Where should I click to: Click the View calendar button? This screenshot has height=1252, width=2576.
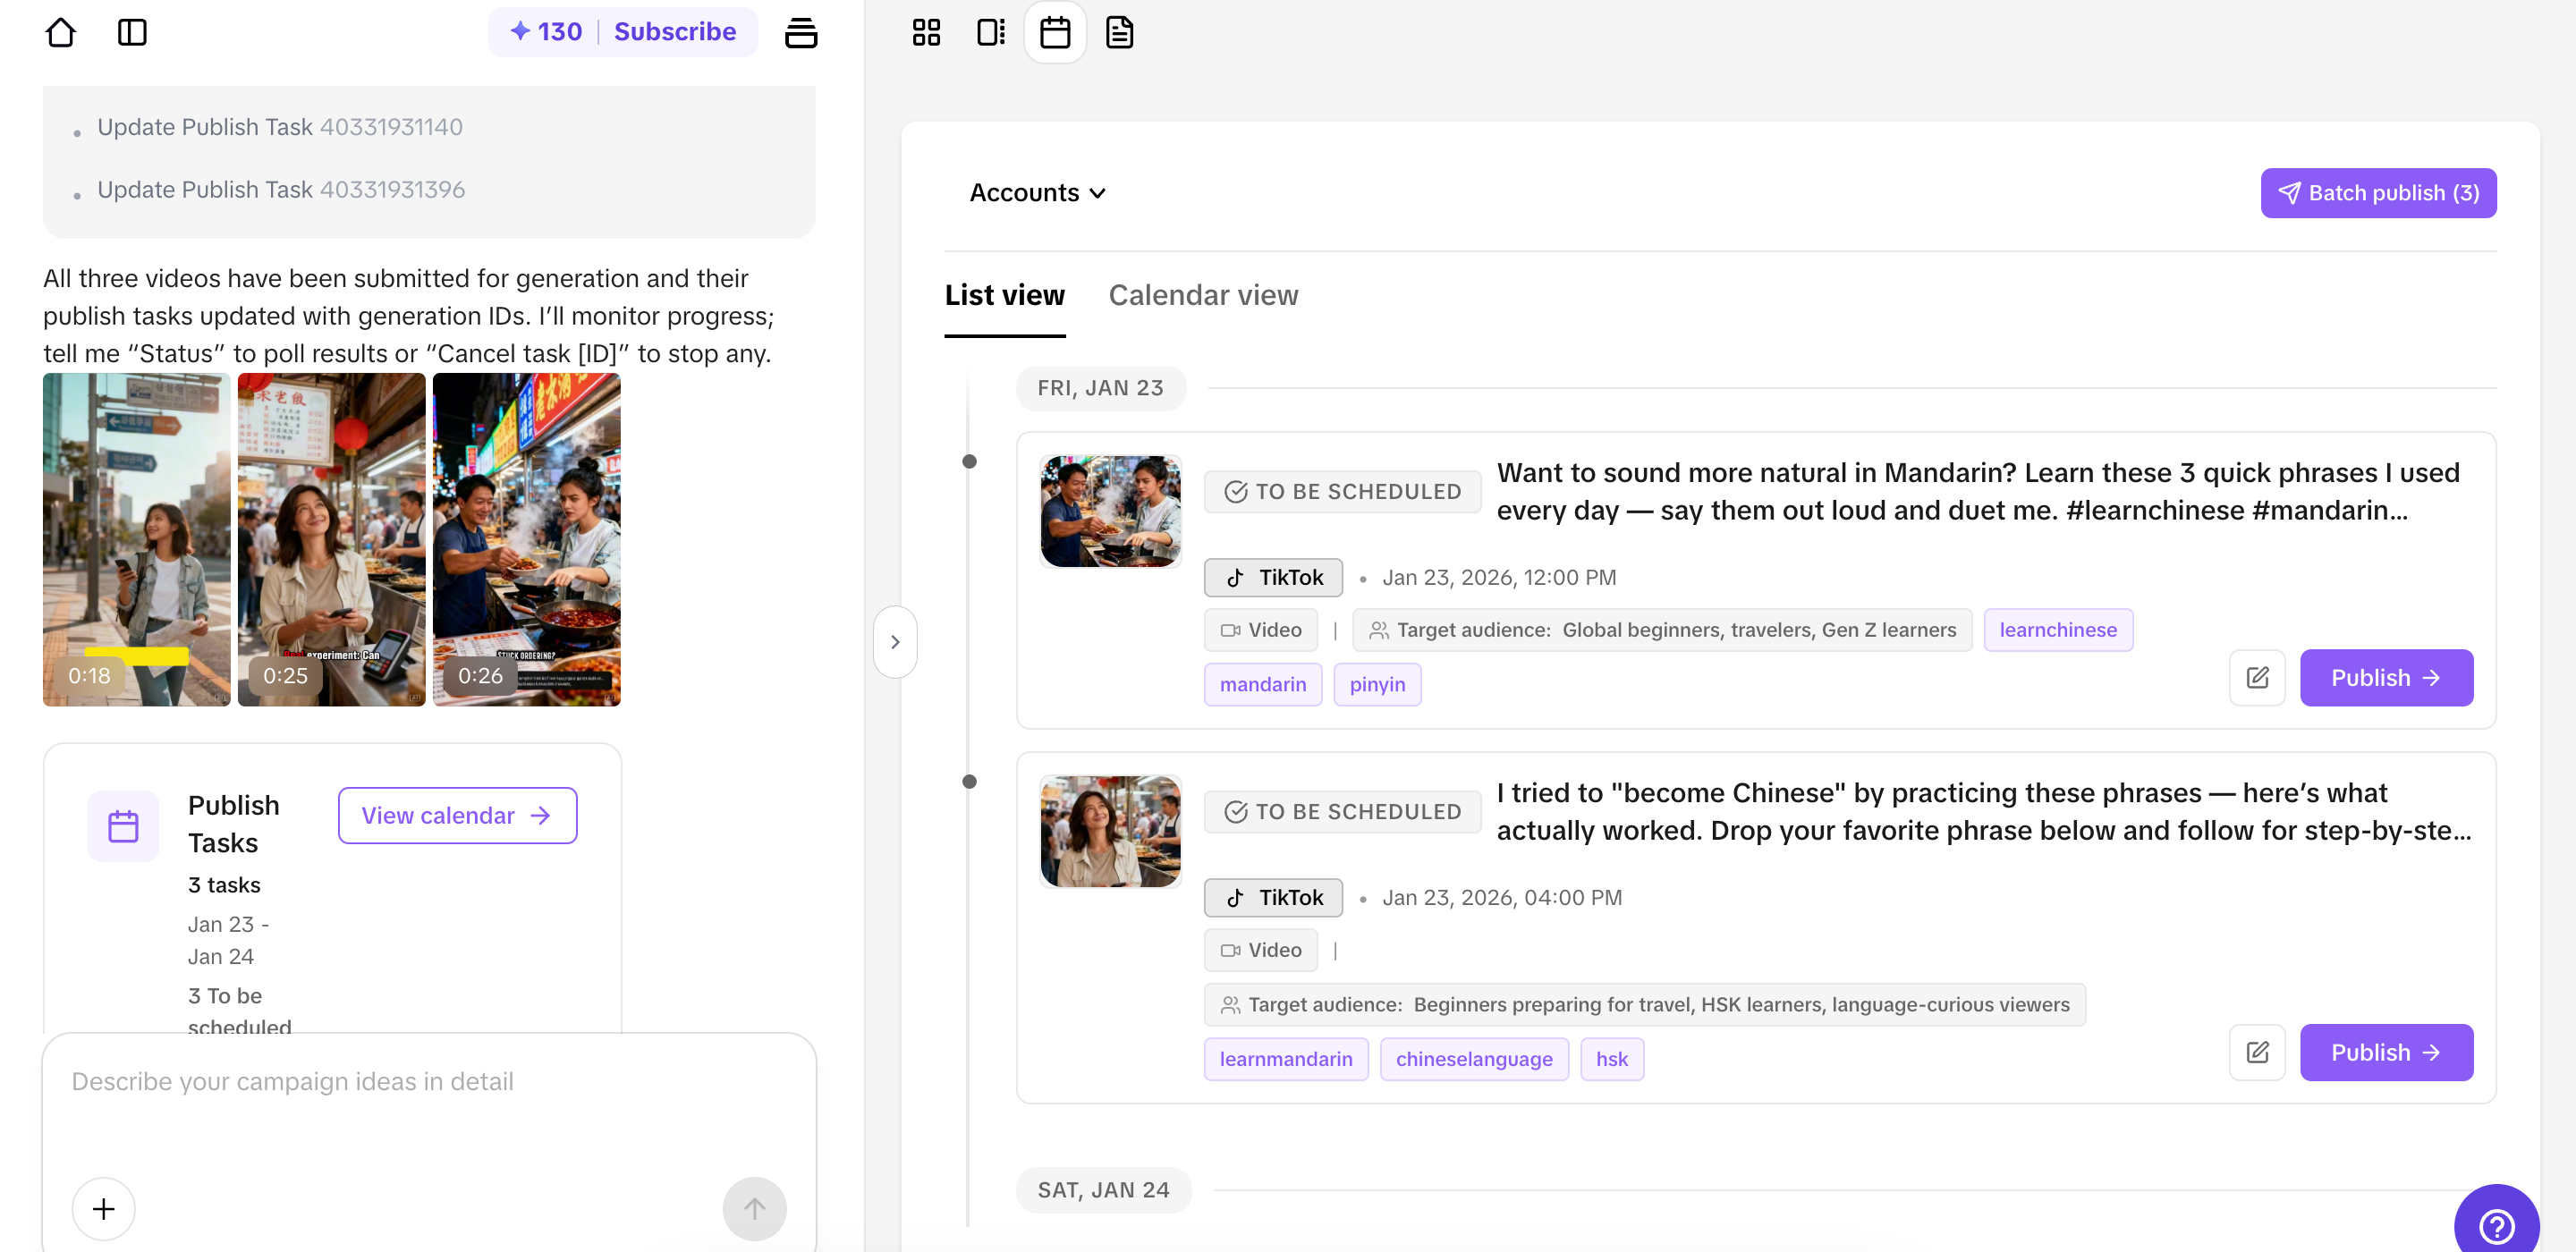(457, 815)
